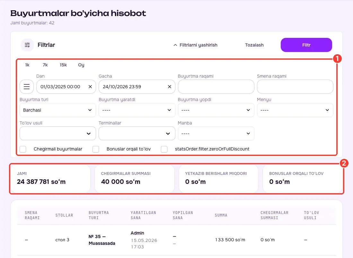The height and width of the screenshot is (258, 353).
Task: Open the Manba dropdown
Action: 216,133
